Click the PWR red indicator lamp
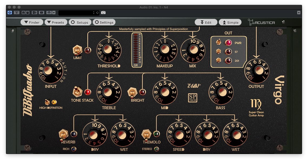 pyautogui.click(x=228, y=43)
